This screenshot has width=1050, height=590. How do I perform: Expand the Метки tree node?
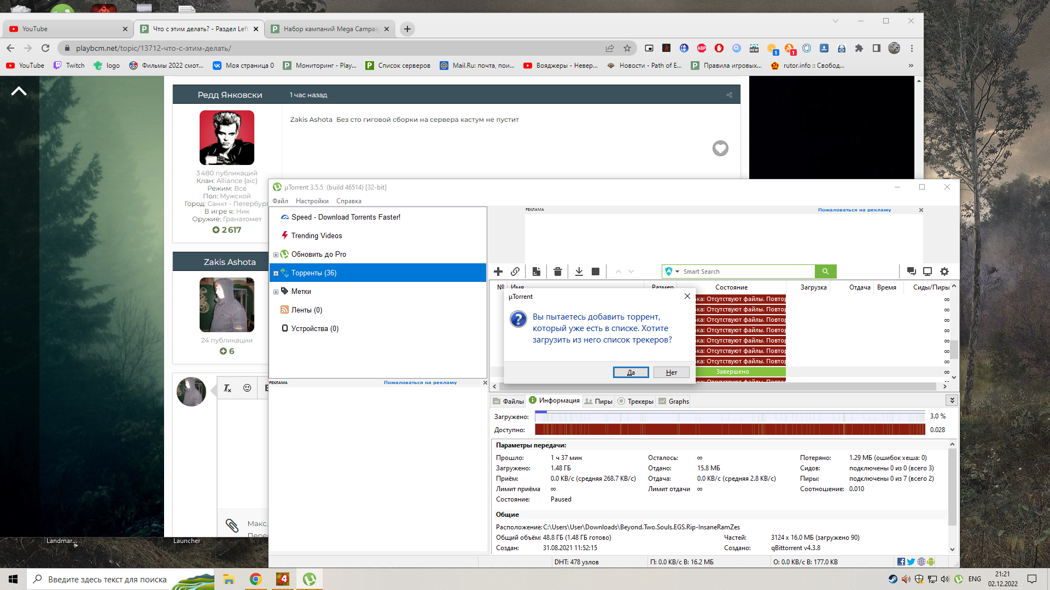tap(276, 292)
